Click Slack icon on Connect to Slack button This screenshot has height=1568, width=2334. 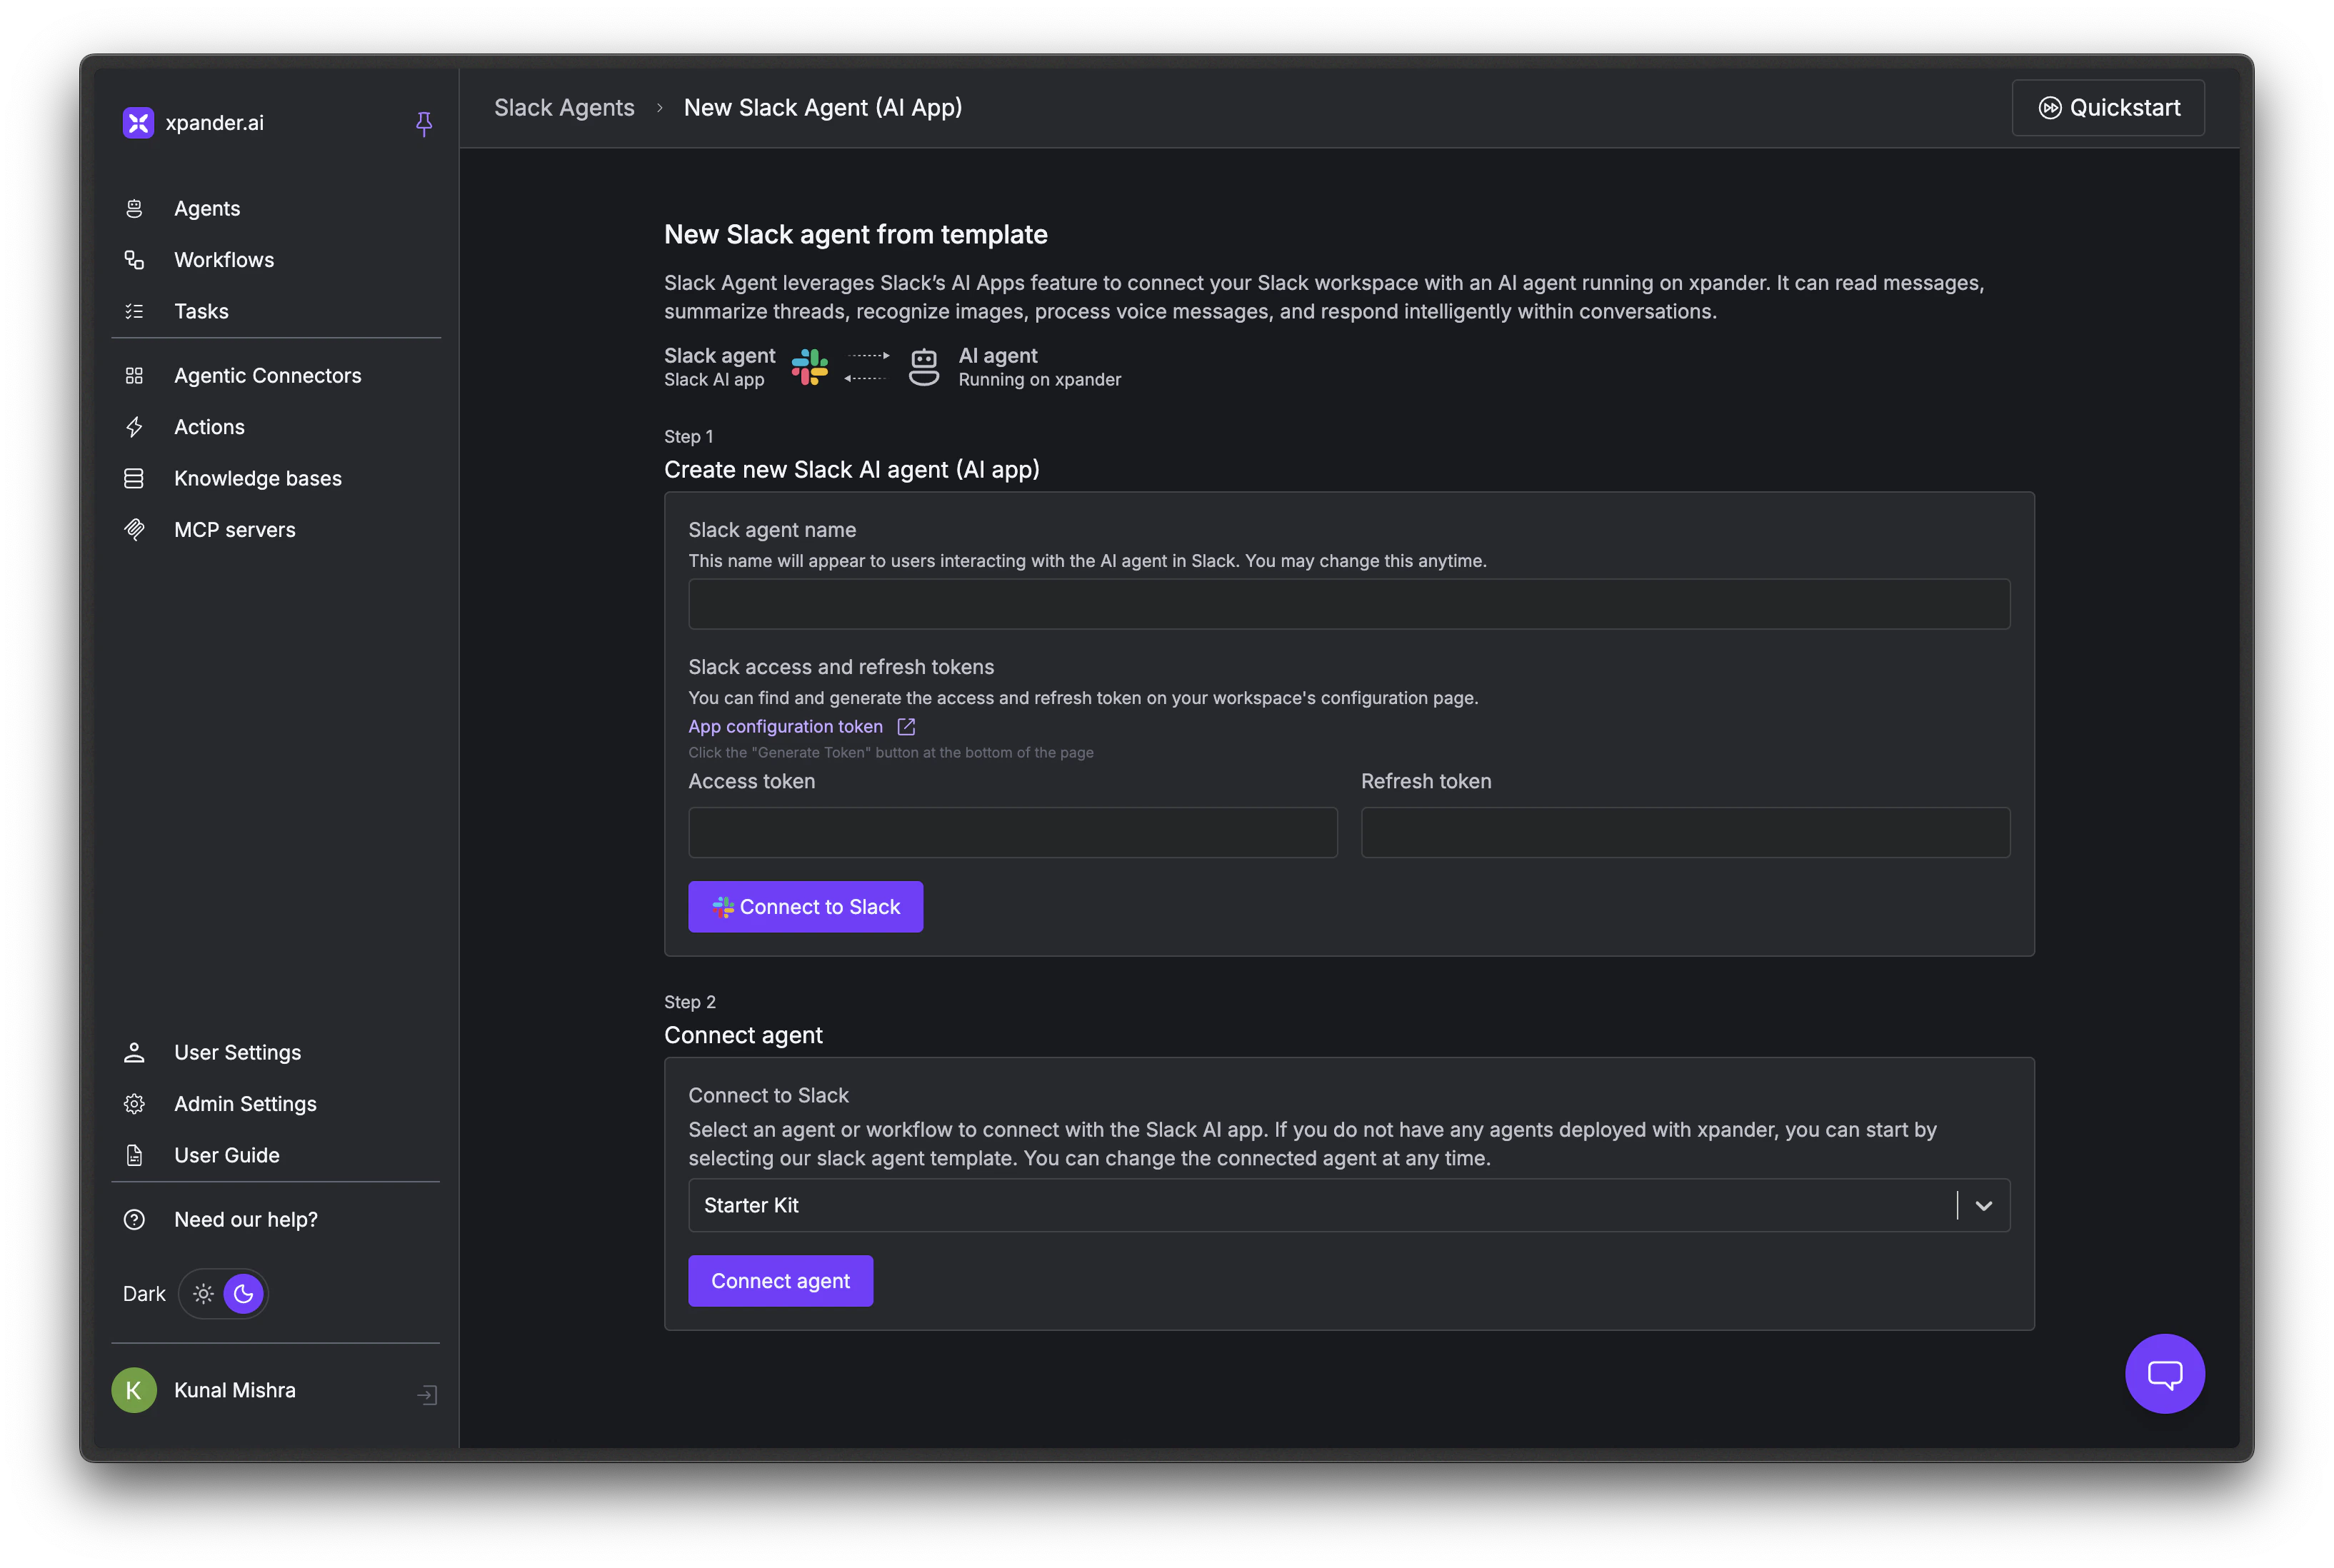point(723,907)
